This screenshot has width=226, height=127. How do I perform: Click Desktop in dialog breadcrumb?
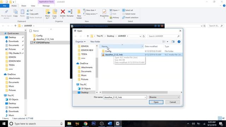(111, 36)
